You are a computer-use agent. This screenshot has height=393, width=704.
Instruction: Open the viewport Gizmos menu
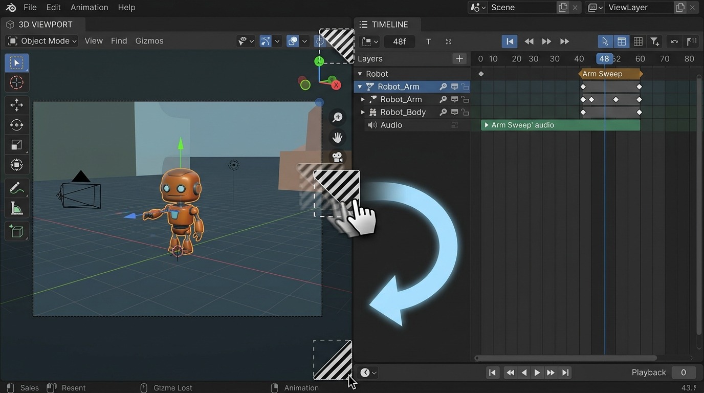[x=149, y=41]
